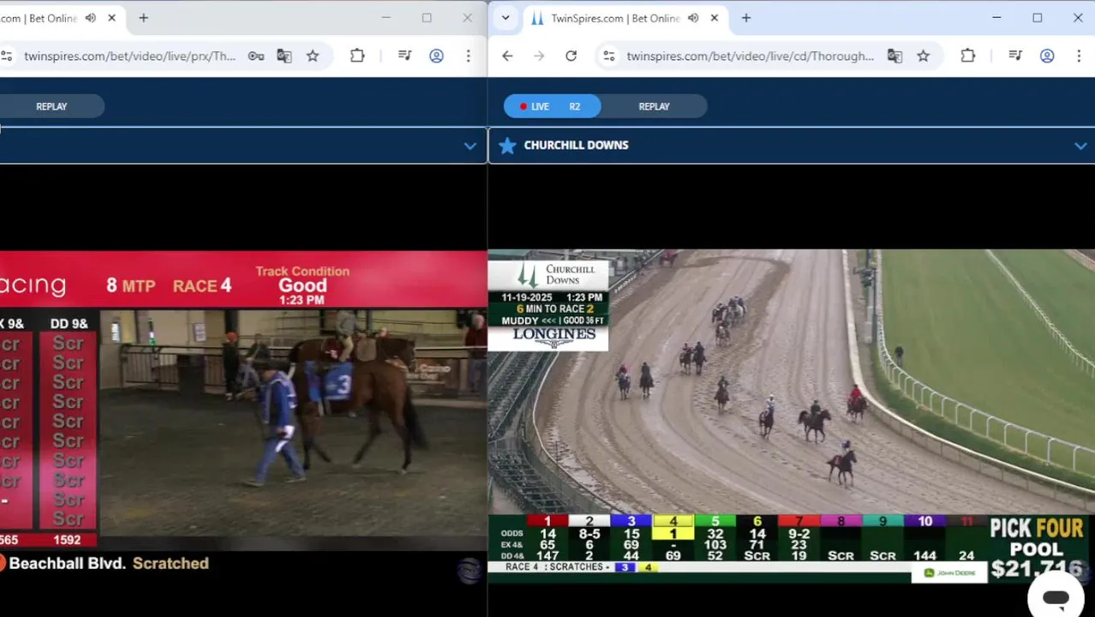Image resolution: width=1095 pixels, height=617 pixels.
Task: Click the password key icon in left window
Action: (x=256, y=56)
